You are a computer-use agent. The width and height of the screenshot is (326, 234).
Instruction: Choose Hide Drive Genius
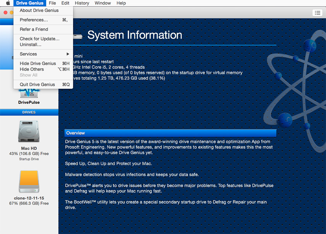click(43, 64)
